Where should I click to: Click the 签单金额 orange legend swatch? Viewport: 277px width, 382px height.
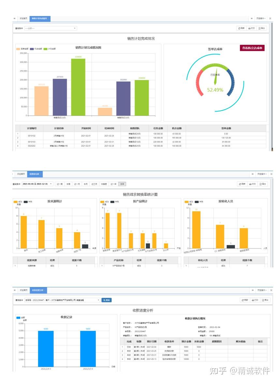(18, 49)
